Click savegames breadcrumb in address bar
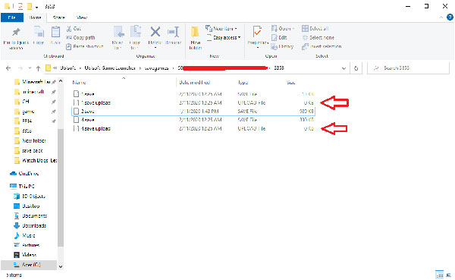This screenshot has height=280, width=455. click(156, 68)
